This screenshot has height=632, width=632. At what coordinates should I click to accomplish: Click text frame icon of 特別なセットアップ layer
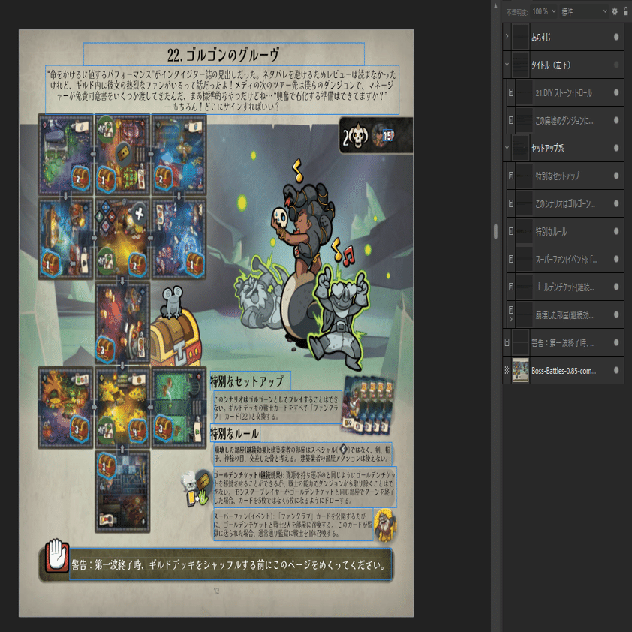pos(510,176)
